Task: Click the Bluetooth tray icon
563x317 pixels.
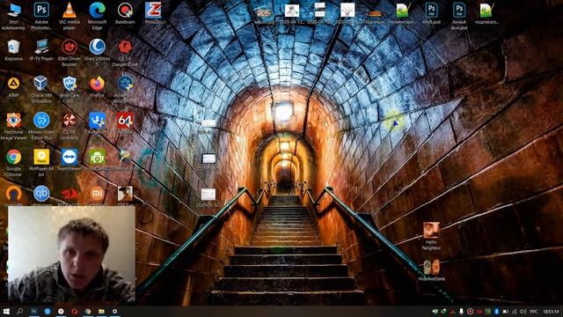Action: [x=496, y=311]
